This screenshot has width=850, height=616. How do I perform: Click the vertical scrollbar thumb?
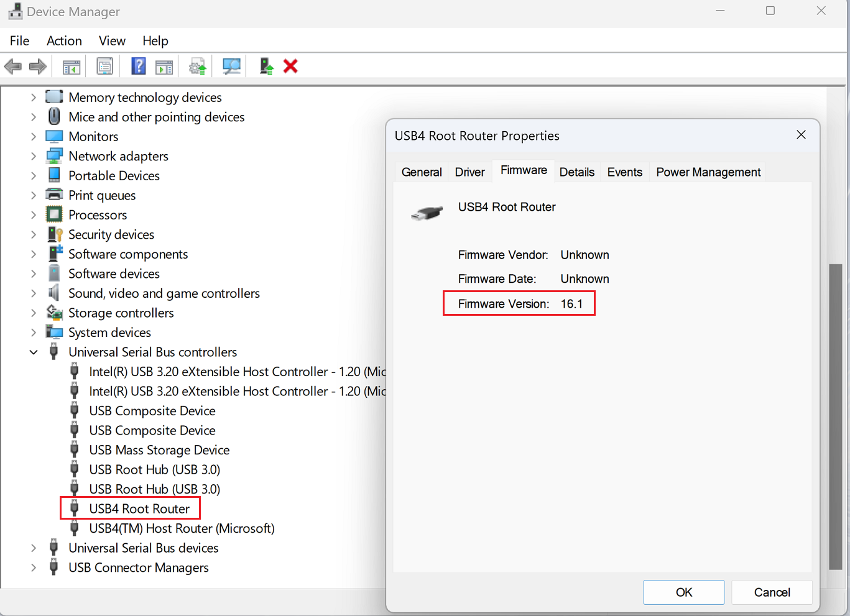pos(836,416)
